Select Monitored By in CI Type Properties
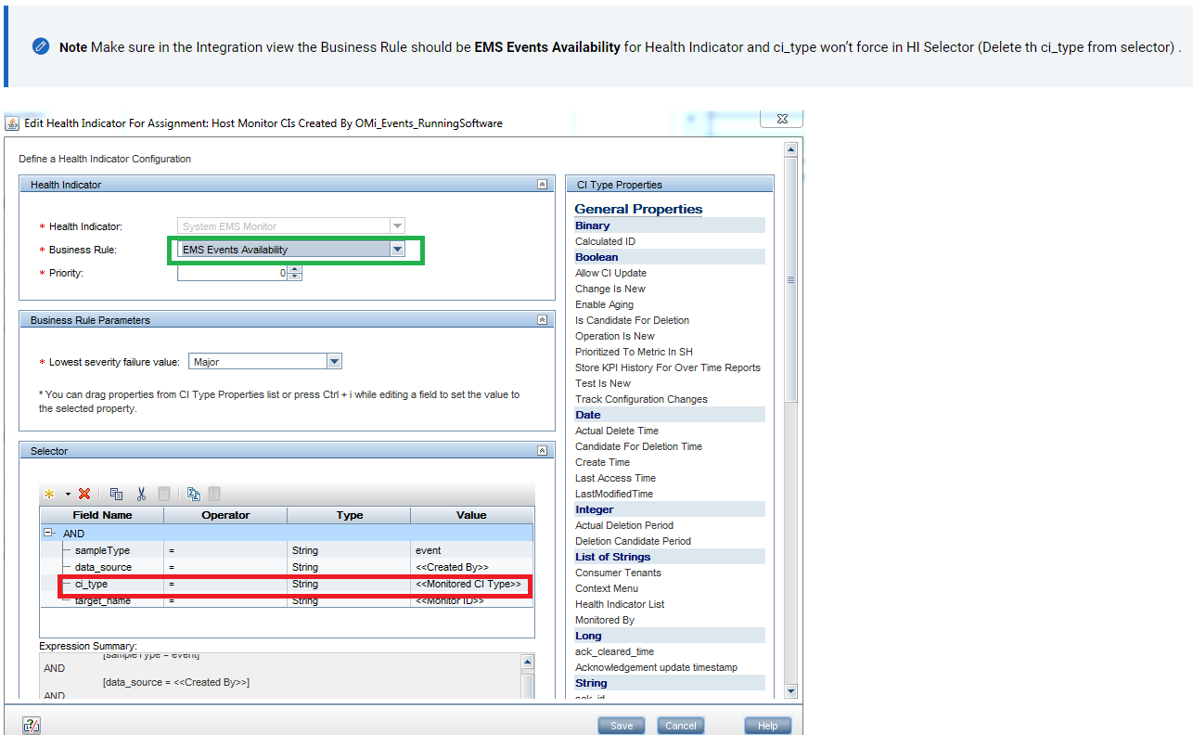This screenshot has height=747, width=1193. coord(603,620)
